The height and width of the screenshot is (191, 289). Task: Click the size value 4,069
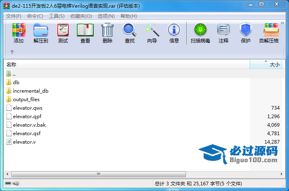point(273,125)
